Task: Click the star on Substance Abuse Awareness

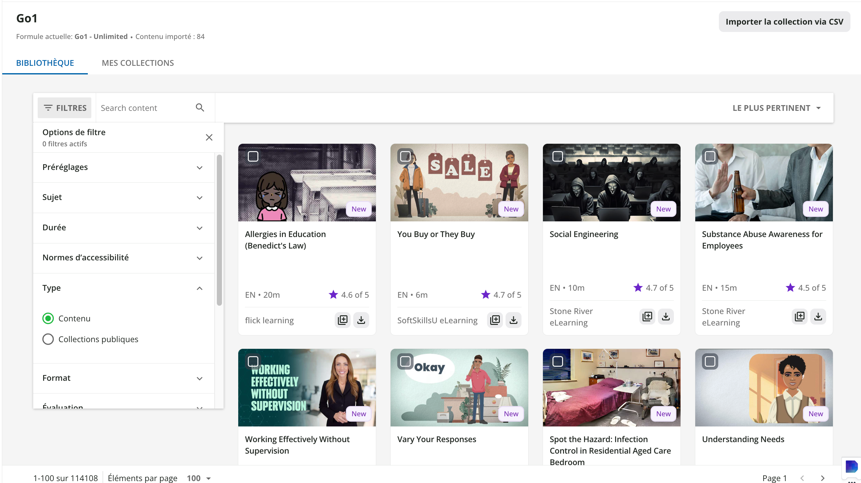Action: [x=790, y=287]
